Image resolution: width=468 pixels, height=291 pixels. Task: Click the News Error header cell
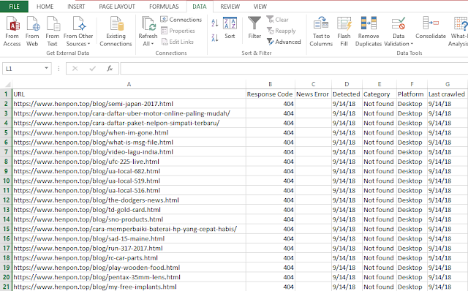tap(313, 94)
